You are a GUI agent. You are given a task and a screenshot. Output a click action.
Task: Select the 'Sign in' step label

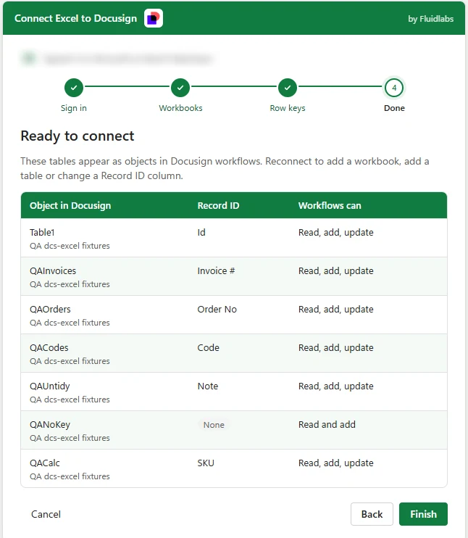tap(74, 108)
